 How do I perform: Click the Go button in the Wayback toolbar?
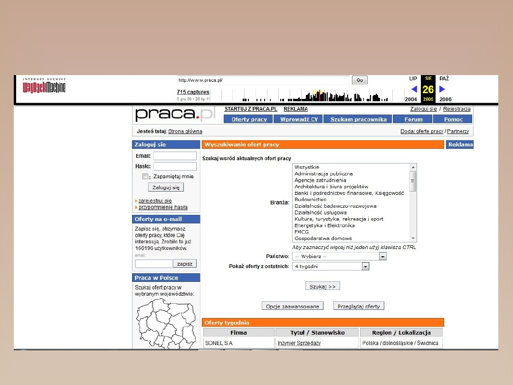pos(360,80)
